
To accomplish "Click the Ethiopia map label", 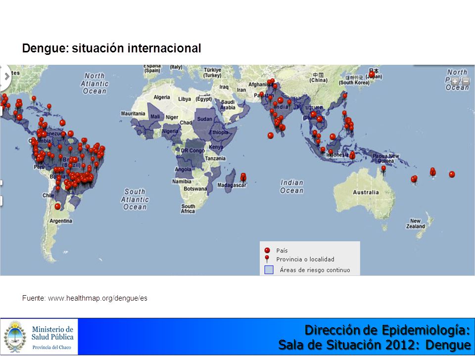I will [219, 133].
